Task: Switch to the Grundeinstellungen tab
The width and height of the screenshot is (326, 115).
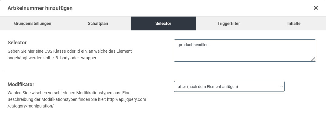Action: pos(33,23)
